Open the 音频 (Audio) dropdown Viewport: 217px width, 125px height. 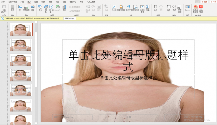pyautogui.click(x=174, y=12)
